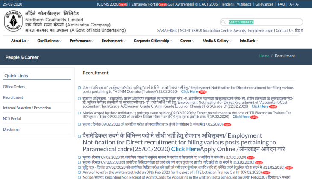Open RTI, ACT 2005 link
Screen dimensions: 312x179
(206, 4)
